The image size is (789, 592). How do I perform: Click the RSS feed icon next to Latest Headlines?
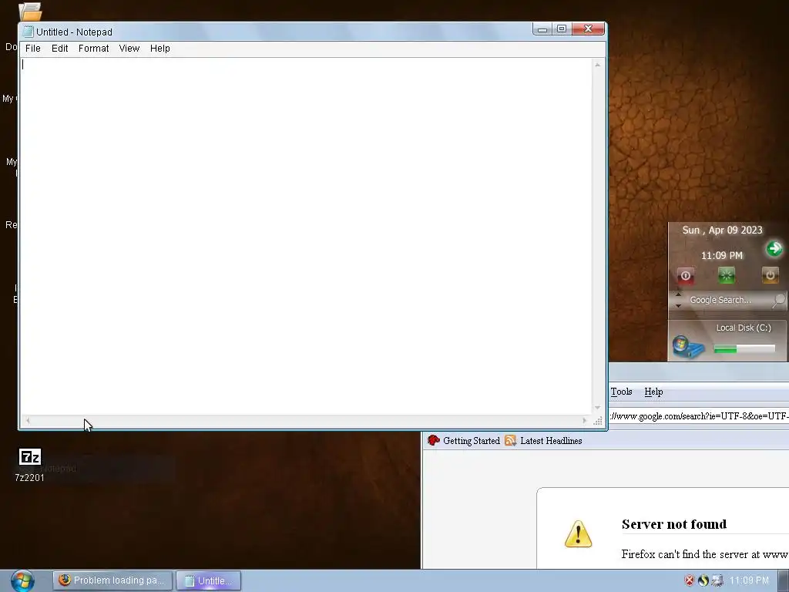click(510, 440)
